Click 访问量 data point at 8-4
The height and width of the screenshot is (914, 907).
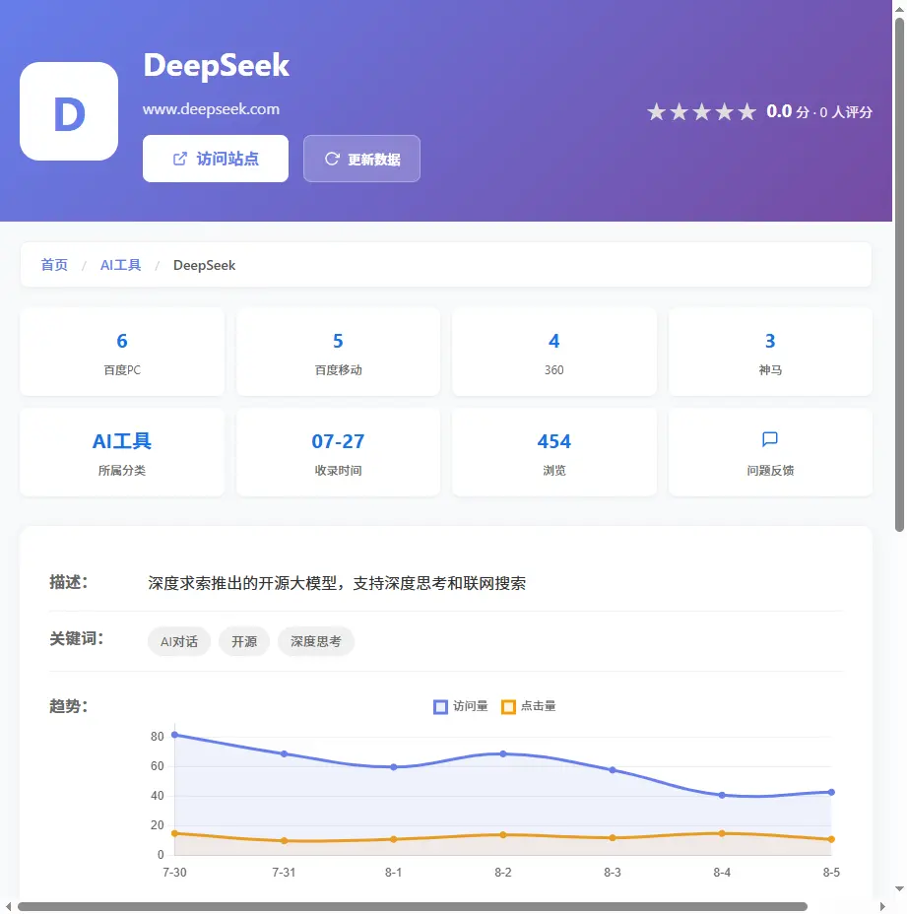point(722,795)
